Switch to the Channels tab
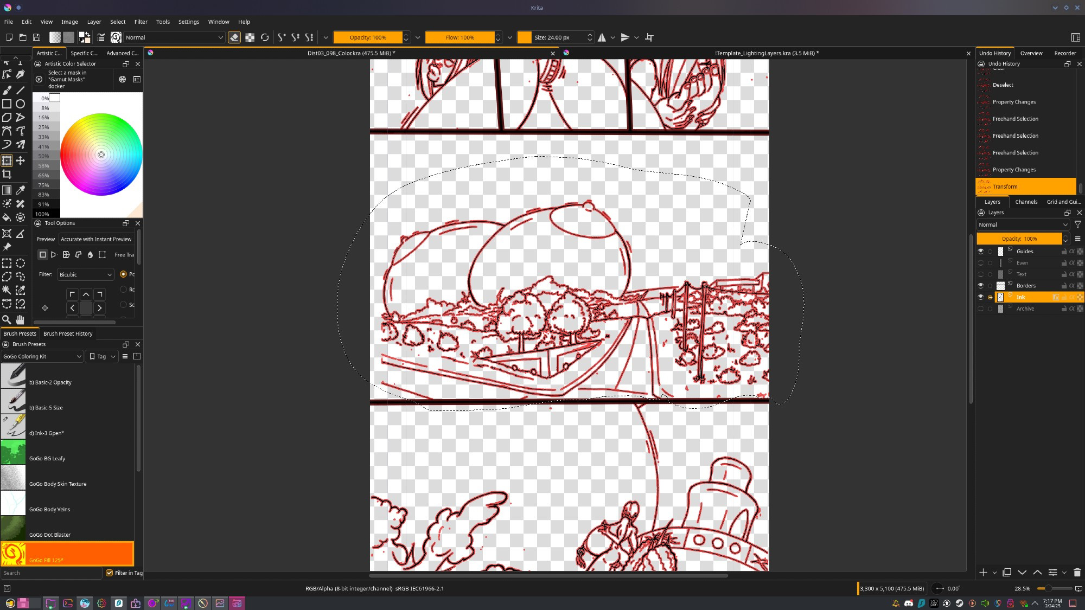Image resolution: width=1085 pixels, height=610 pixels. point(1026,202)
